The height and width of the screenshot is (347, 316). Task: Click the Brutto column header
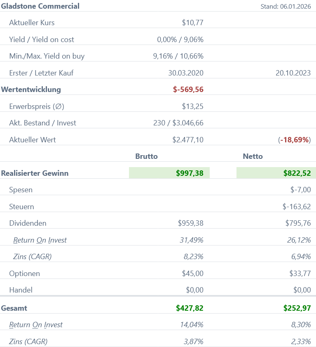click(146, 156)
